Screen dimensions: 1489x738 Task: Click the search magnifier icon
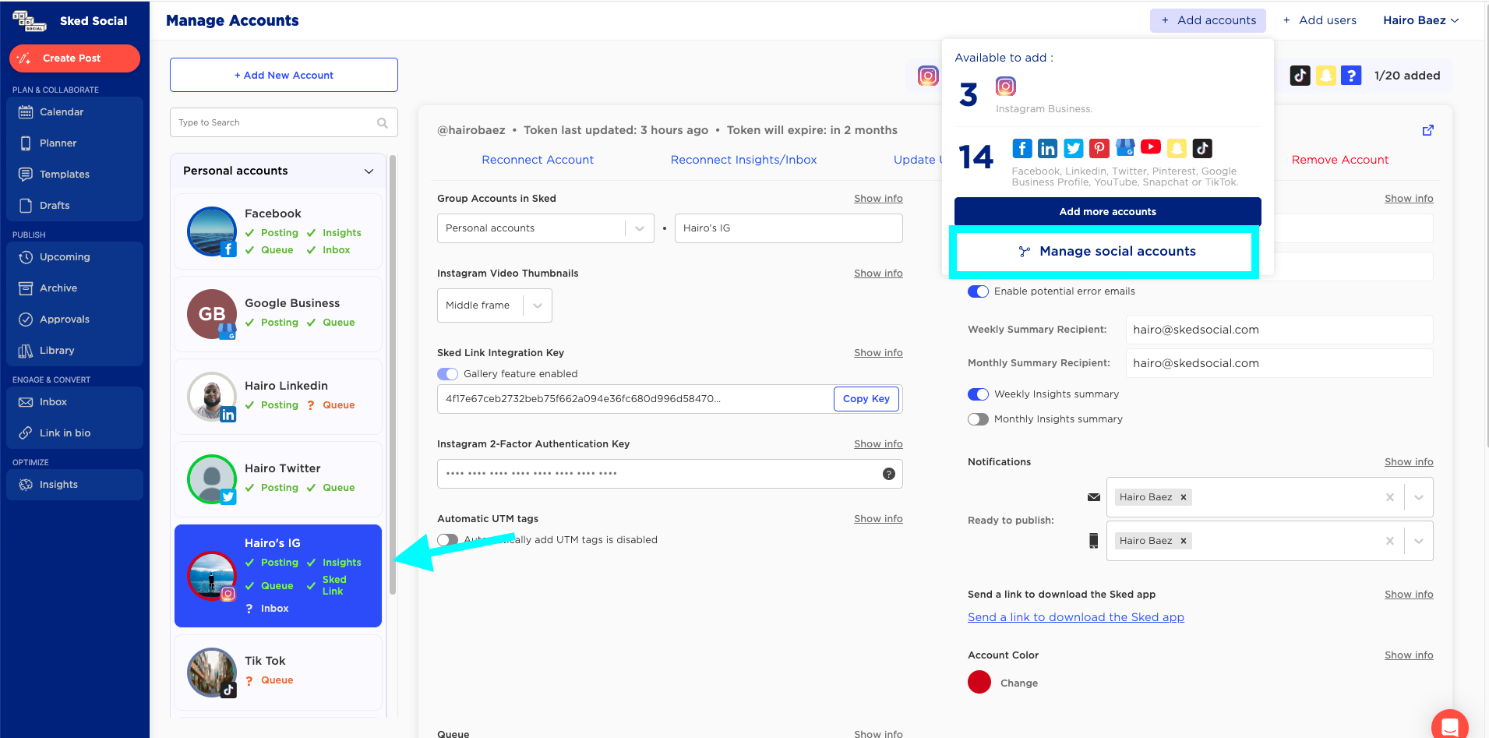[x=383, y=123]
